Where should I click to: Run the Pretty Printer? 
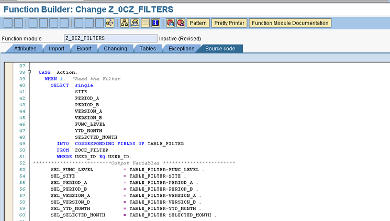click(229, 23)
